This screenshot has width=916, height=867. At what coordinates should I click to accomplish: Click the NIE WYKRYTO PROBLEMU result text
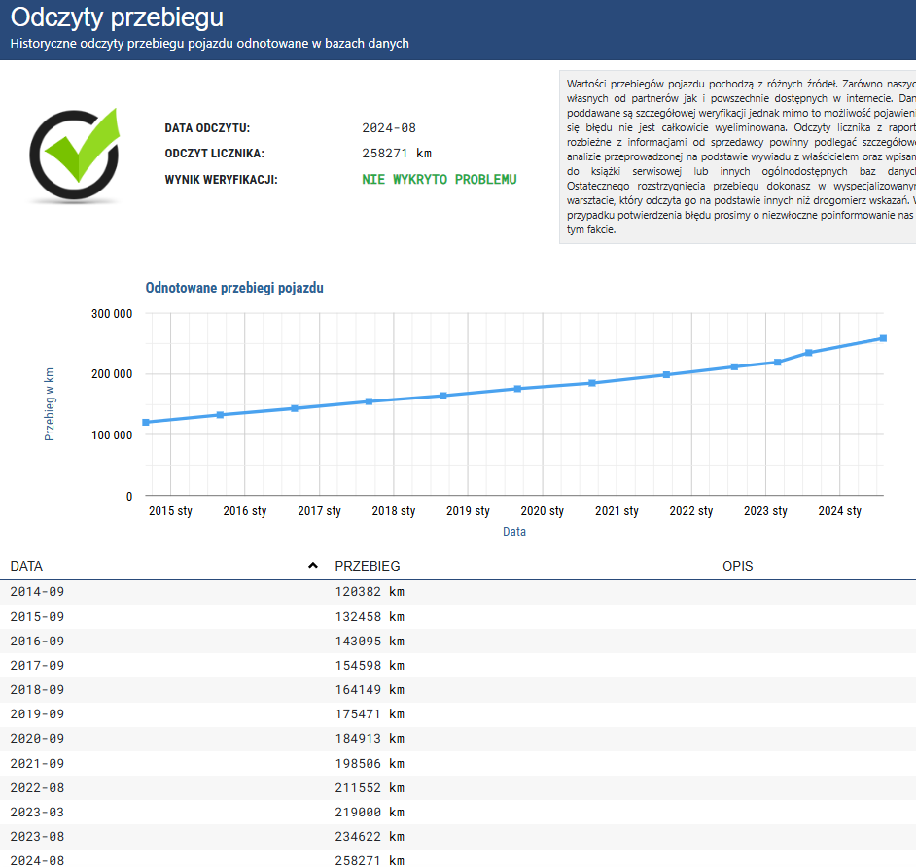pyautogui.click(x=439, y=180)
